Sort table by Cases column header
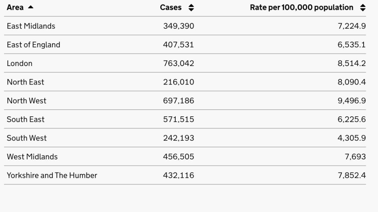The width and height of the screenshot is (378, 212). tap(170, 7)
